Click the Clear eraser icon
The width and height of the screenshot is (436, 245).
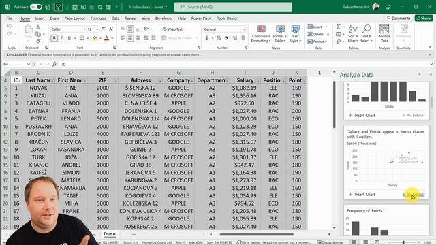(x=339, y=42)
